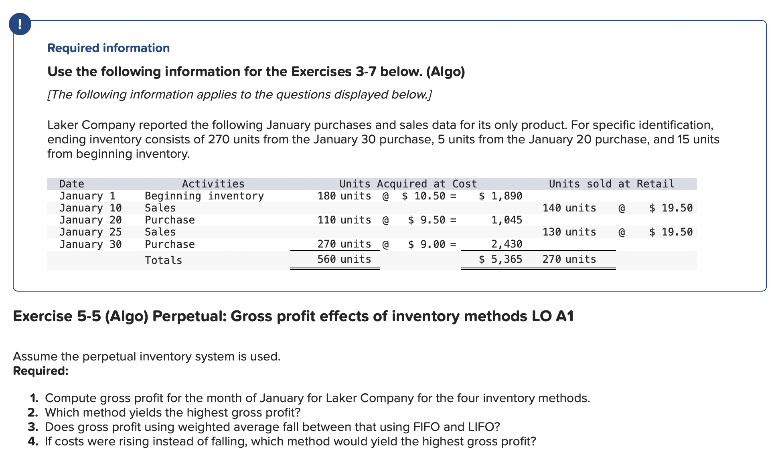Viewport: 778px width, 455px height.
Task: Select the Date column header
Action: [x=71, y=184]
